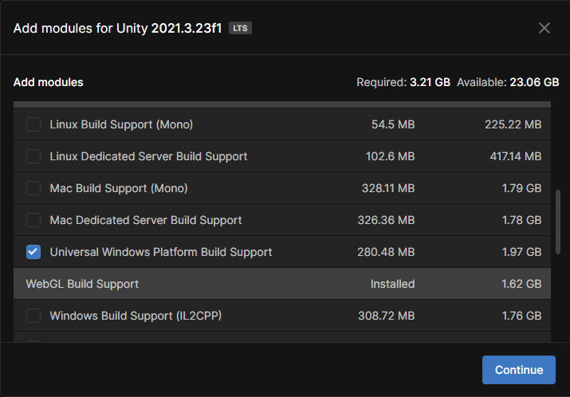570x397 pixels.
Task: Enable Linux Build Support (Mono) checkbox
Action: click(33, 124)
